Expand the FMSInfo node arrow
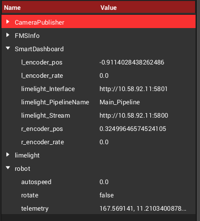200x221 pixels. pyautogui.click(x=8, y=35)
